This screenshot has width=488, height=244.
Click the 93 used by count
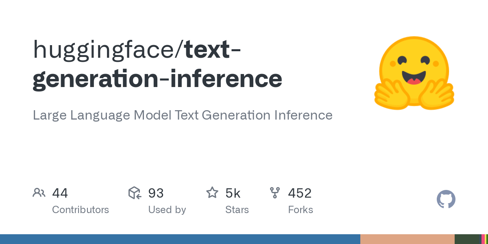(156, 193)
